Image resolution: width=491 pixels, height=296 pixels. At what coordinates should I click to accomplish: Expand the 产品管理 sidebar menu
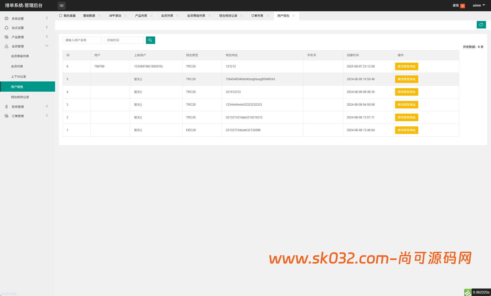pos(47,37)
